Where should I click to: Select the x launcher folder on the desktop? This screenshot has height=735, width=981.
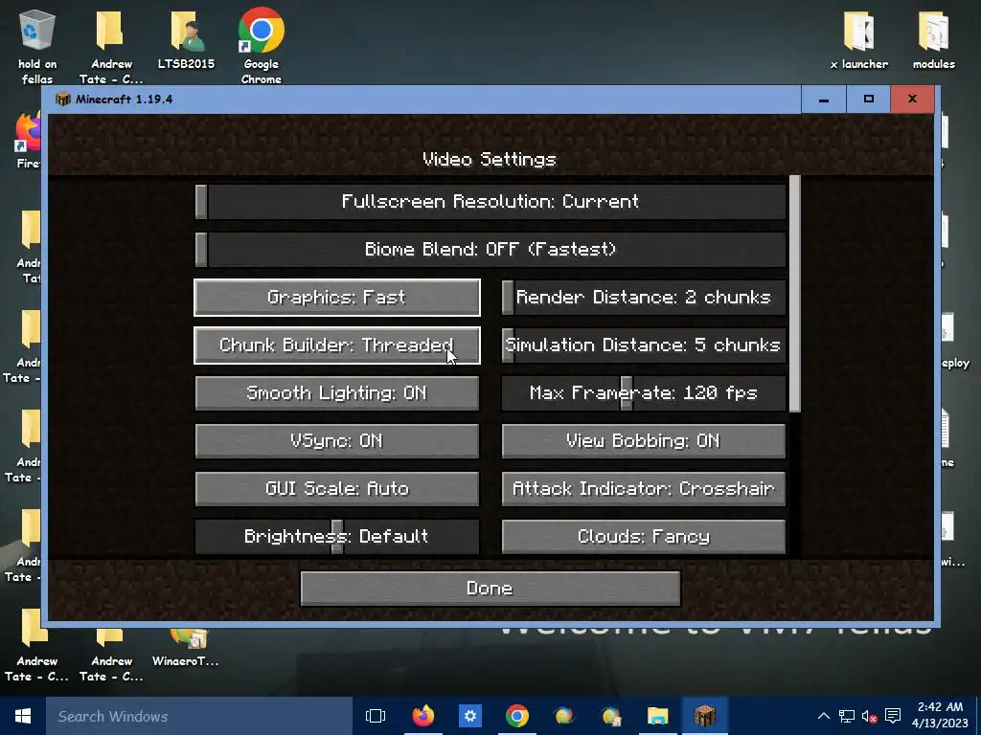[859, 38]
